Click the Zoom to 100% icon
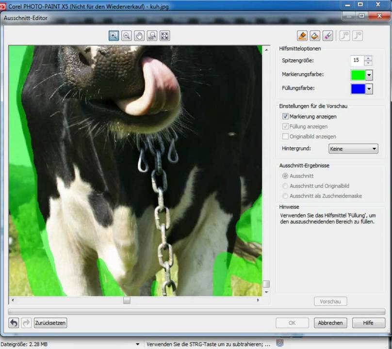Image resolution: width=392 pixels, height=349 pixels. pos(152,36)
